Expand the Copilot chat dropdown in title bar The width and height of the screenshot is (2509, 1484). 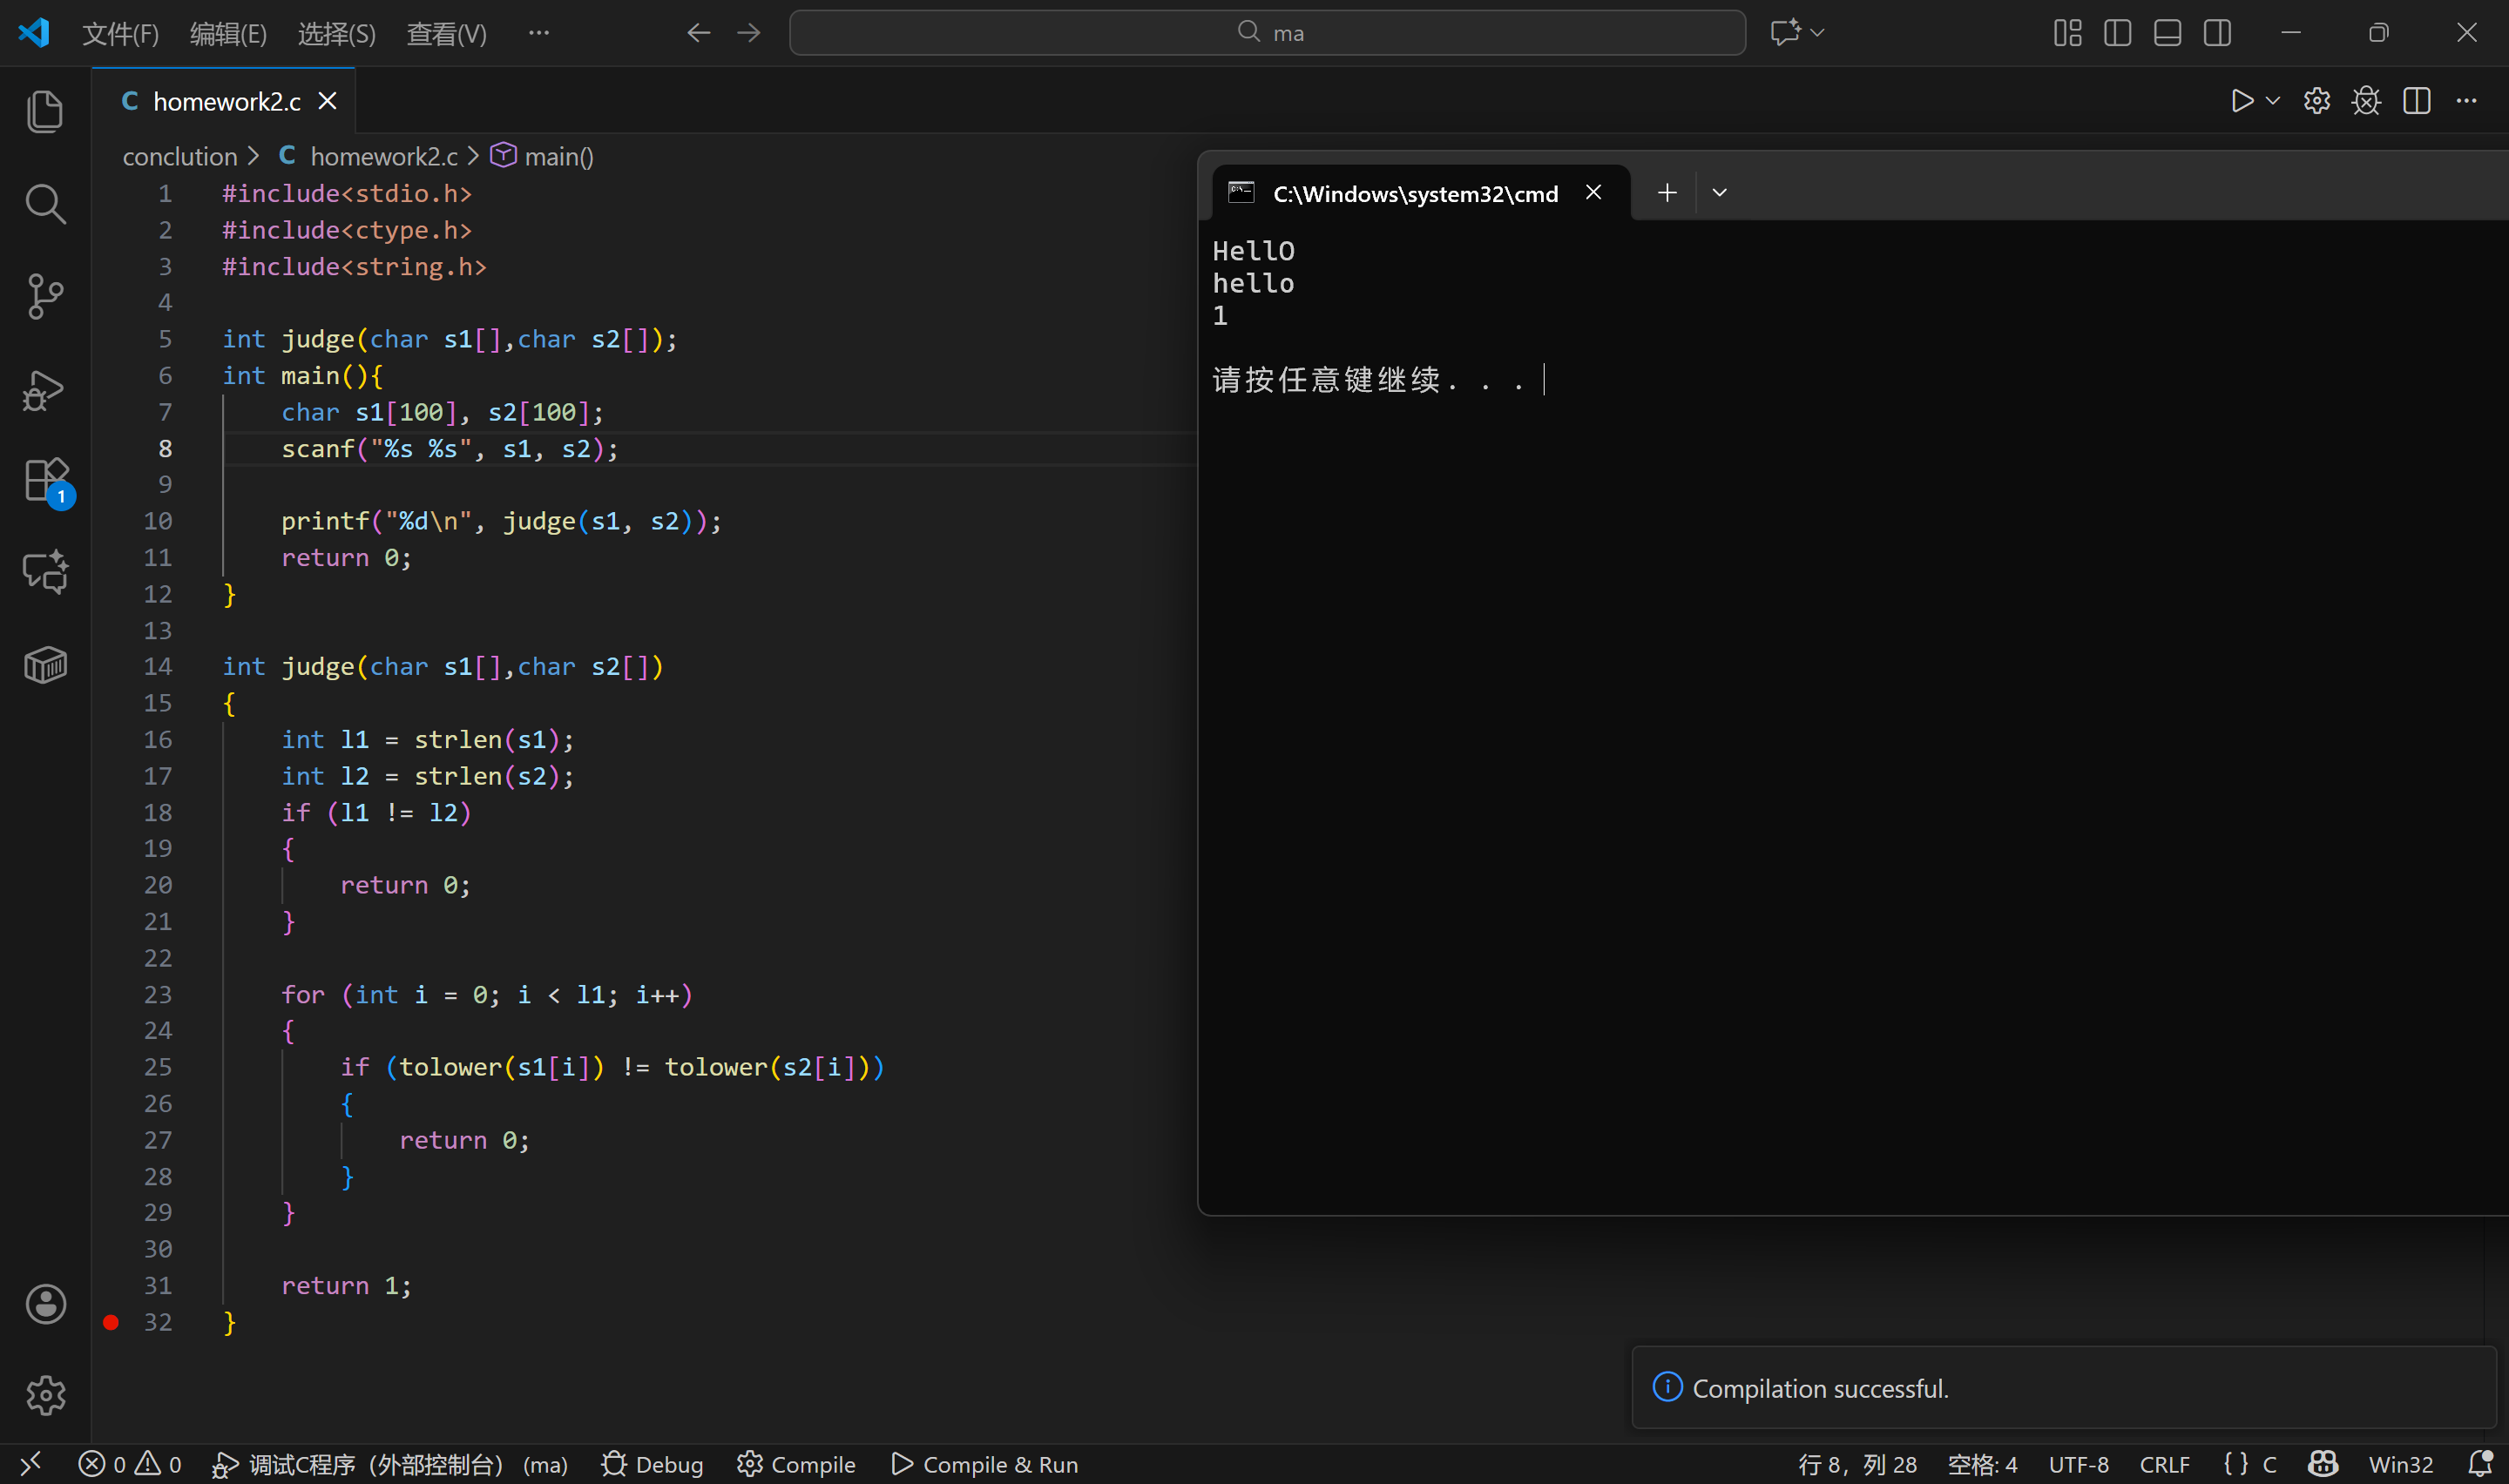coord(1817,33)
